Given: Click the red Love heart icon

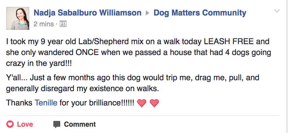Looking at the screenshot, I should (x=10, y=124).
